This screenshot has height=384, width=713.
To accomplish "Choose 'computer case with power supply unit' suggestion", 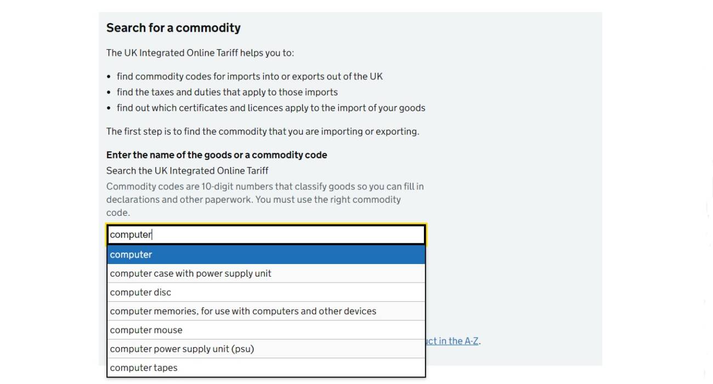I will pos(266,273).
